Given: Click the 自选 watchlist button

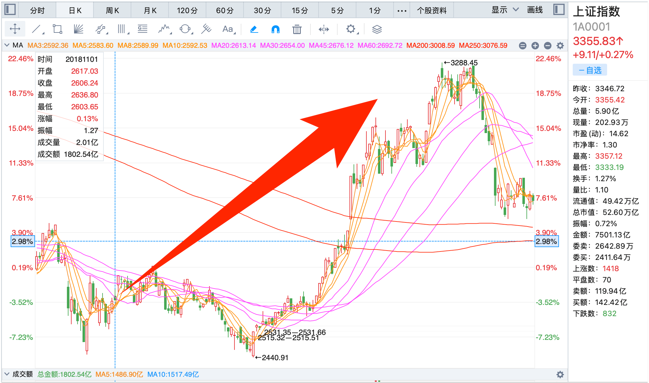Looking at the screenshot, I should 590,70.
